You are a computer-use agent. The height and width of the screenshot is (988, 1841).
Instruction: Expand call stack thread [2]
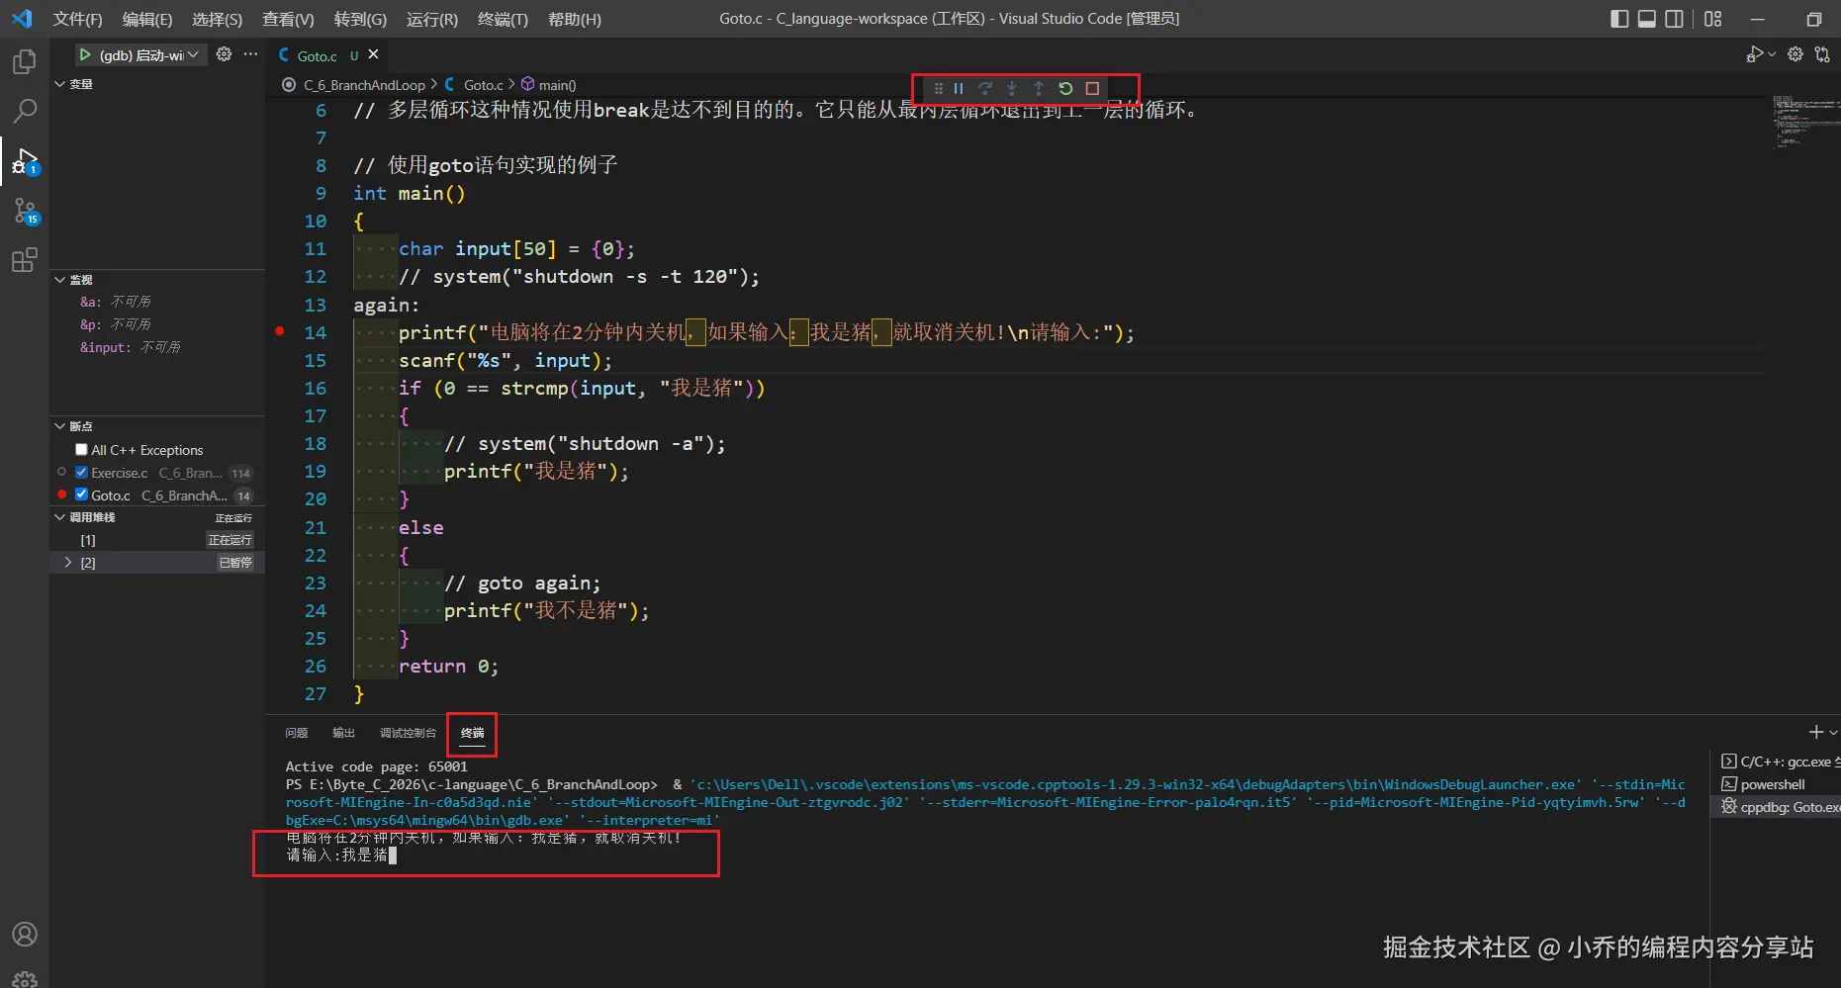coord(68,563)
